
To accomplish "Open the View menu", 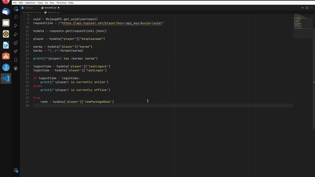I will tap(40, 3).
